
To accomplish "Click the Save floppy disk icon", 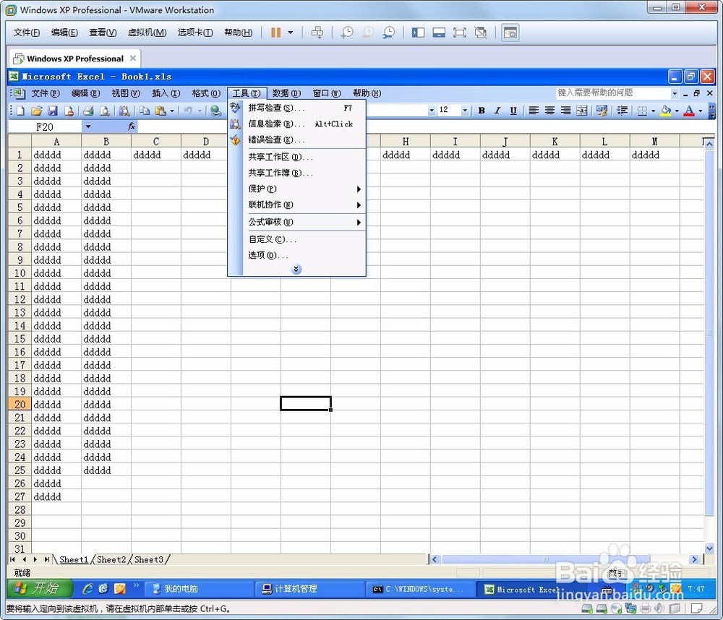I will [x=53, y=111].
